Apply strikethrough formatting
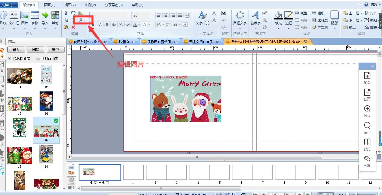 pos(114,25)
